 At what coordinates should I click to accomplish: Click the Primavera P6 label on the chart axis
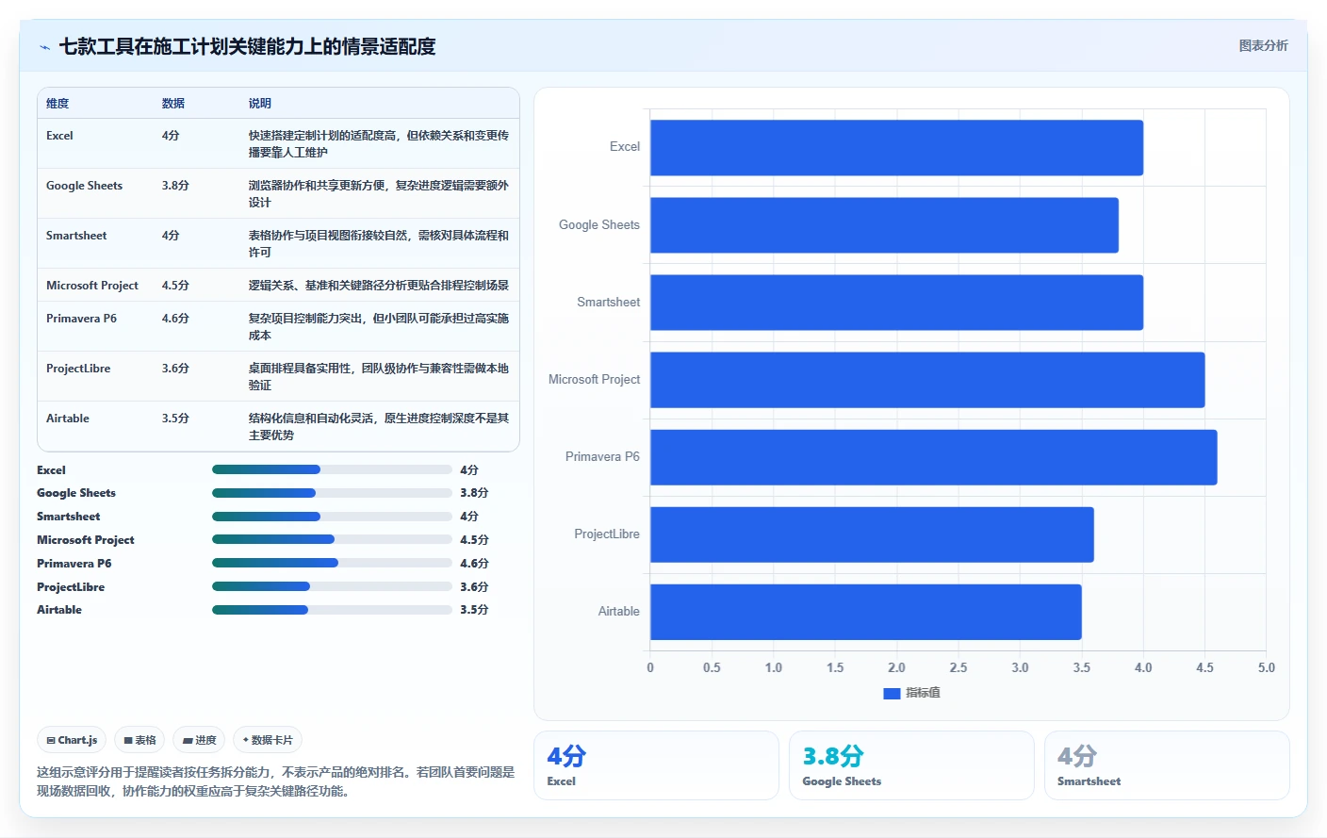pyautogui.click(x=602, y=456)
